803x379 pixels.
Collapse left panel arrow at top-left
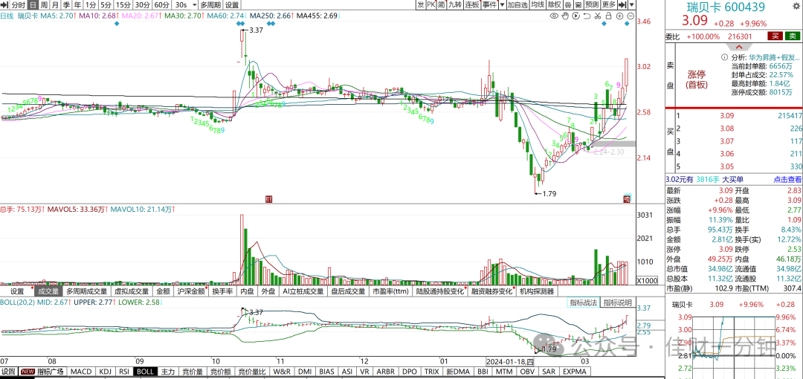(4, 4)
